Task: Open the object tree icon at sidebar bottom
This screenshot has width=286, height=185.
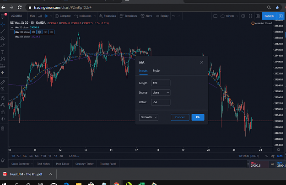Action: 3,160
